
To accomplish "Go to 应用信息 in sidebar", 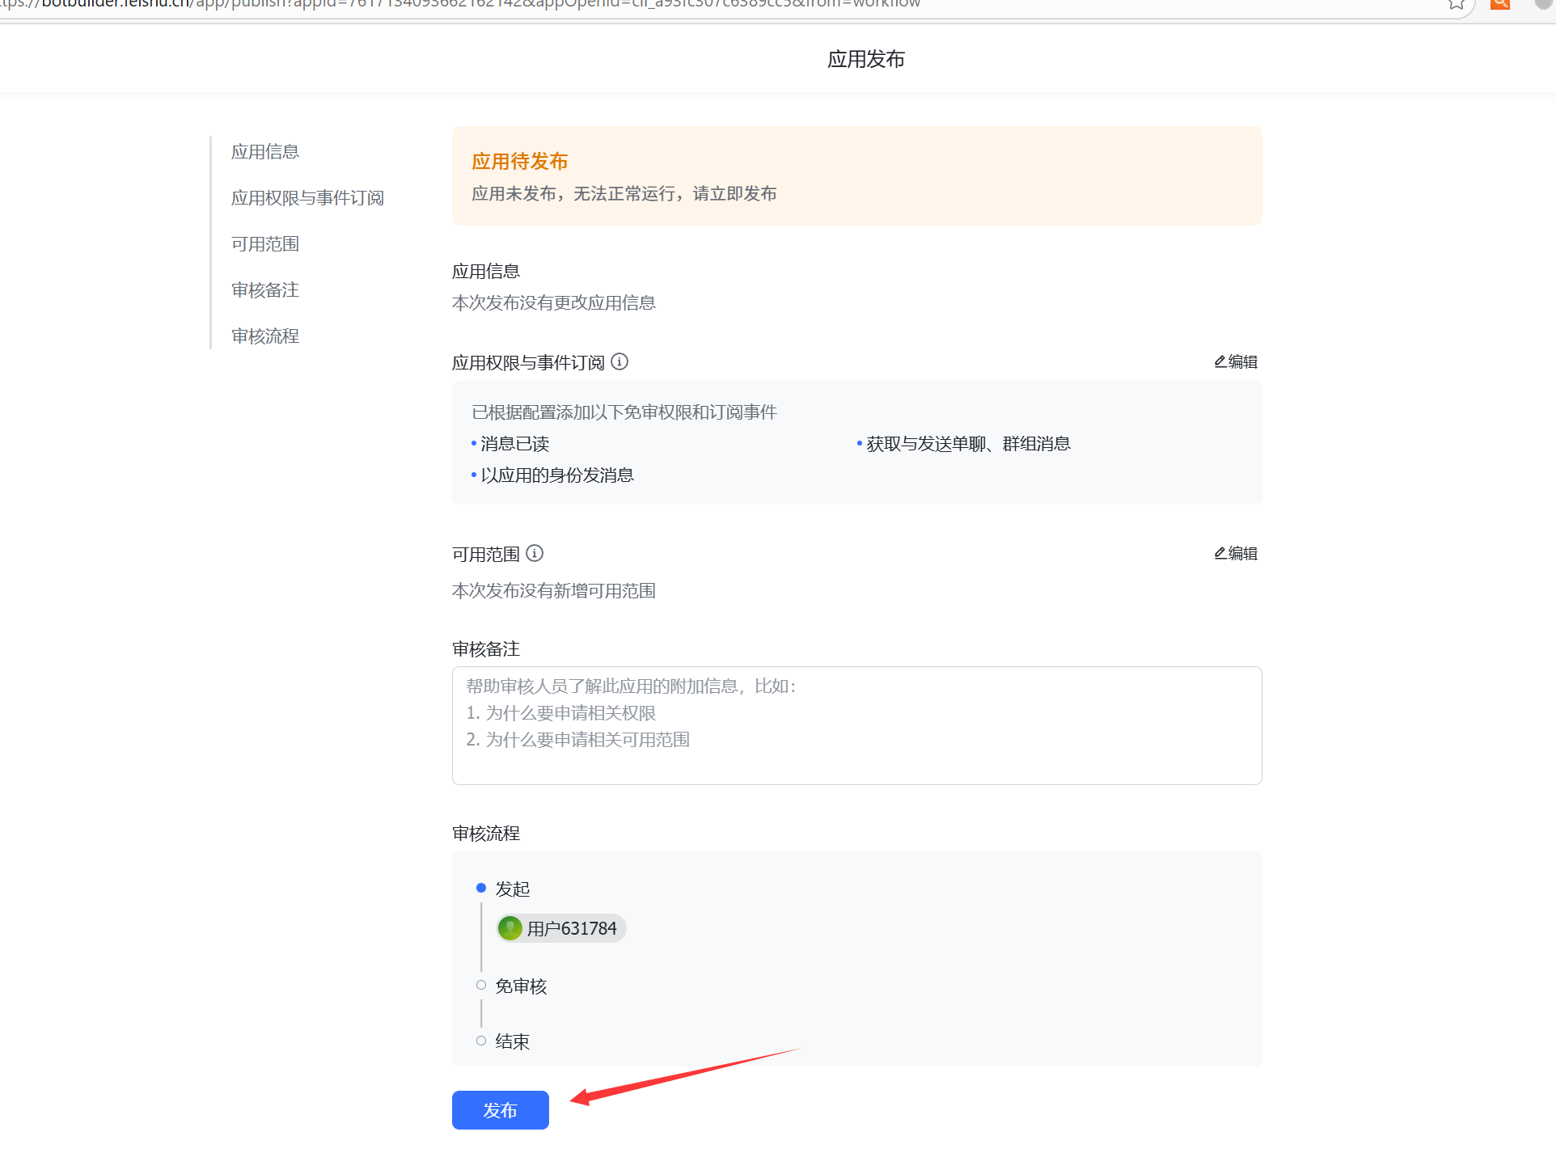I will (265, 152).
